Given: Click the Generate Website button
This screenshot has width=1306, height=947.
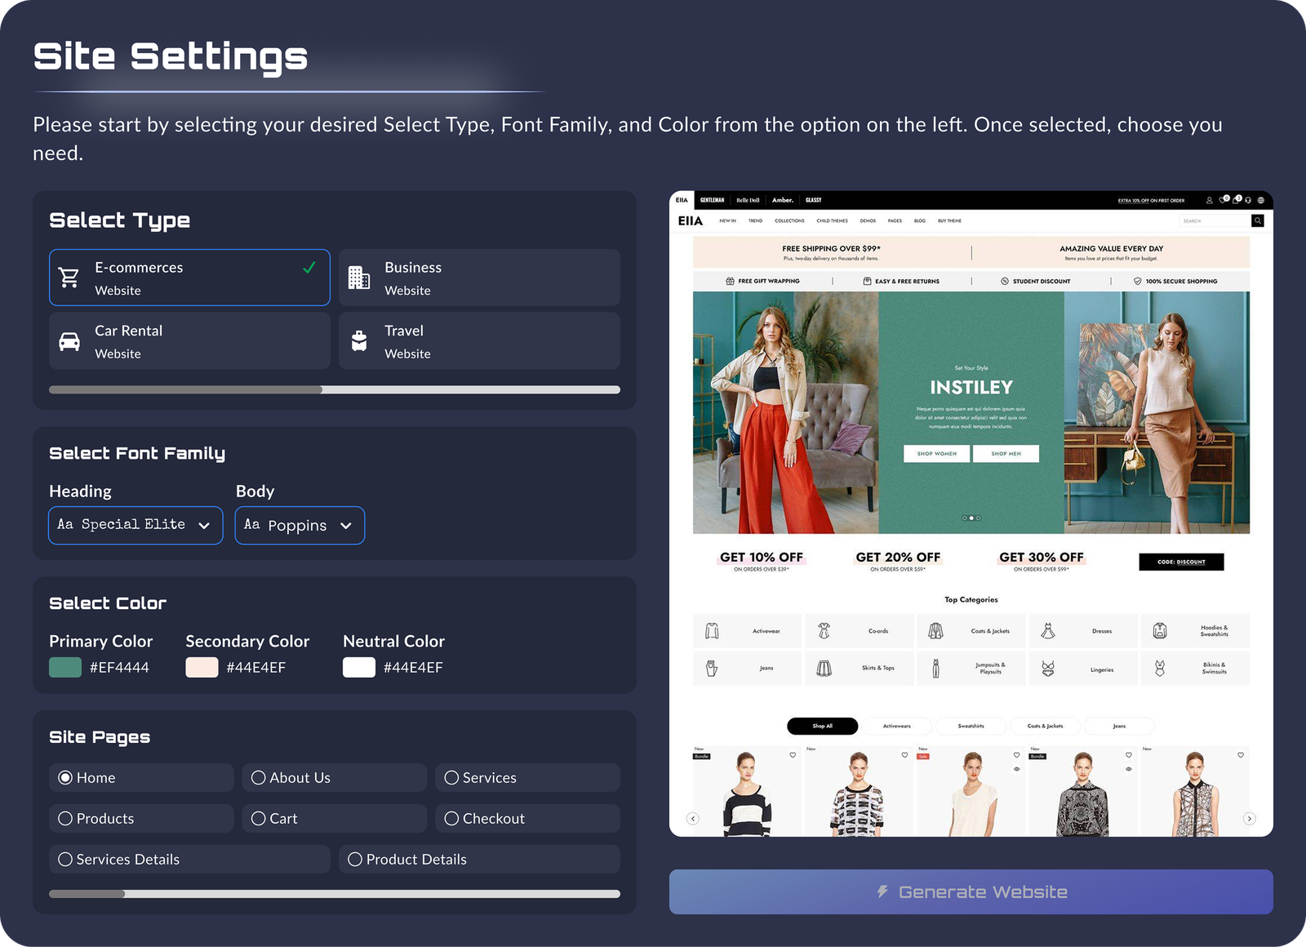Looking at the screenshot, I should (x=971, y=891).
